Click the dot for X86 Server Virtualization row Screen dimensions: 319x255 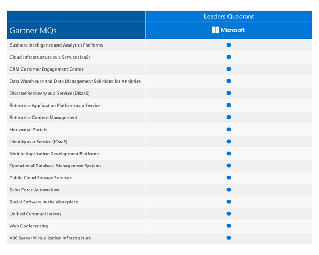click(x=229, y=238)
